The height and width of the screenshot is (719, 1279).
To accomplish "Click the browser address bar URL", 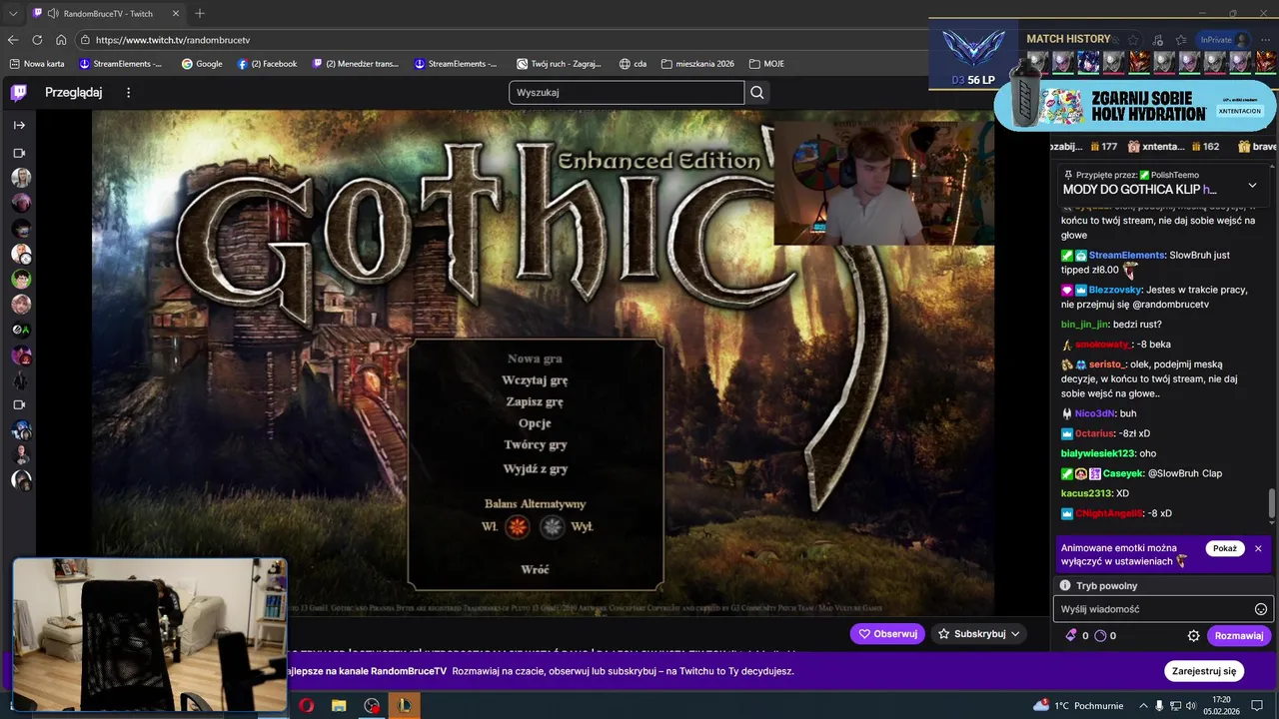I will [x=173, y=40].
